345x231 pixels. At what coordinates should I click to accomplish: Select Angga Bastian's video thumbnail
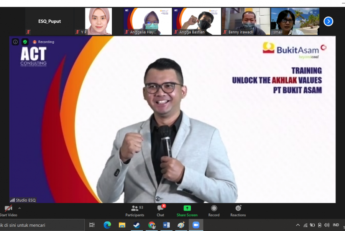click(x=197, y=21)
